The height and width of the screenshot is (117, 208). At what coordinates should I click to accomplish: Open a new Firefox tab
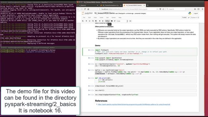coord(148,5)
